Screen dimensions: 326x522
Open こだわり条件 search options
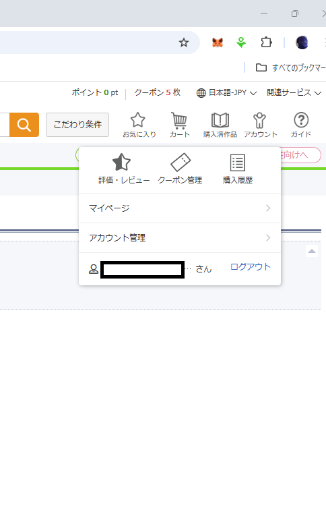(77, 125)
